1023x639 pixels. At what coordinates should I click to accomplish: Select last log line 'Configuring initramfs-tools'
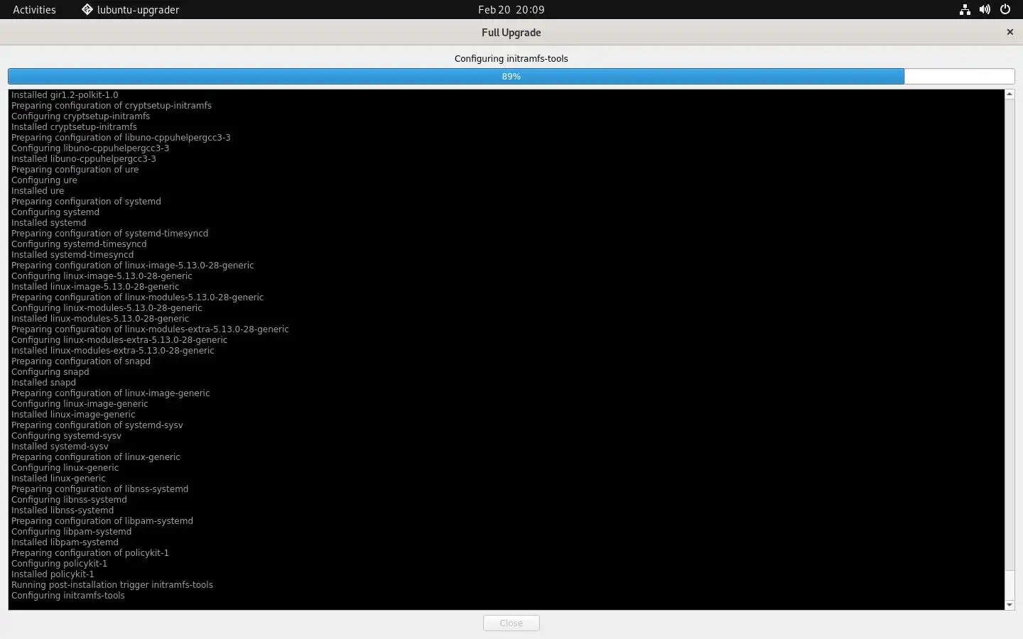pos(67,595)
